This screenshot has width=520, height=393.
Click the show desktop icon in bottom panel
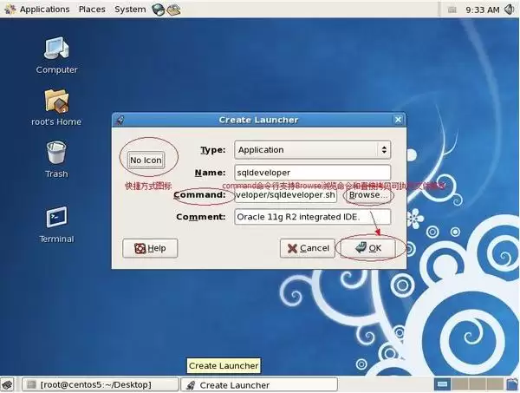7,384
